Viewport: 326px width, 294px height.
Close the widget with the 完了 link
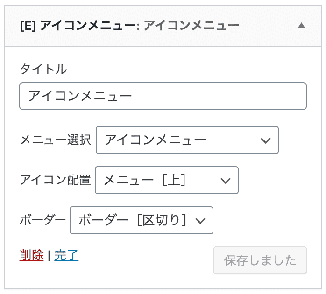(x=66, y=255)
